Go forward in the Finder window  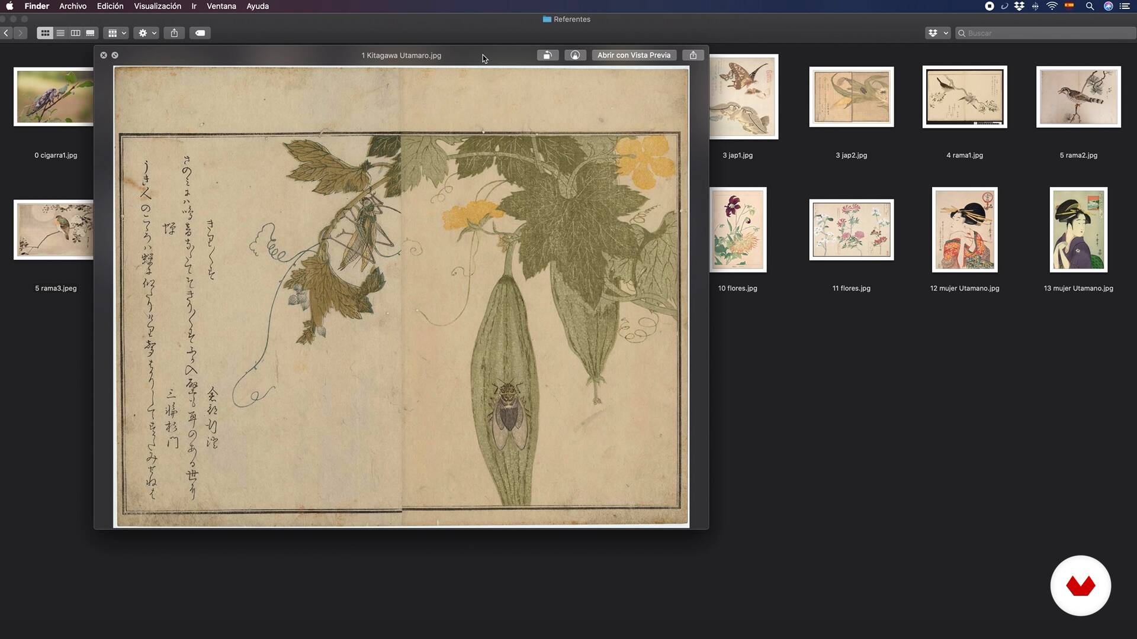point(20,33)
